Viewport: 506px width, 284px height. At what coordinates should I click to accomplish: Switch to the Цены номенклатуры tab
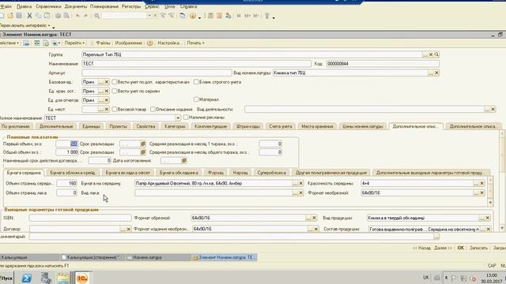pyautogui.click(x=363, y=126)
